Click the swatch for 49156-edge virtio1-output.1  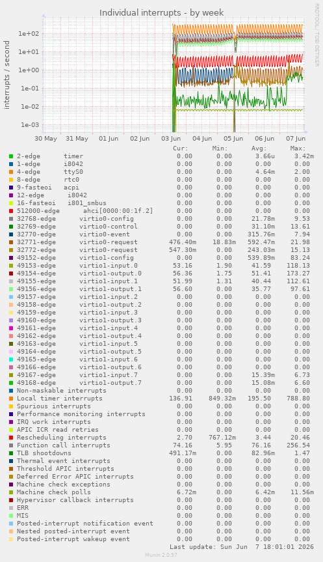click(x=11, y=289)
